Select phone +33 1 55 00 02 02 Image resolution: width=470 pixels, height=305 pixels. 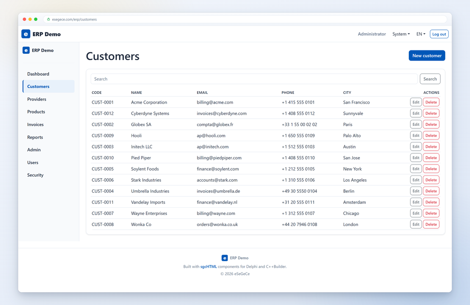click(x=299, y=125)
